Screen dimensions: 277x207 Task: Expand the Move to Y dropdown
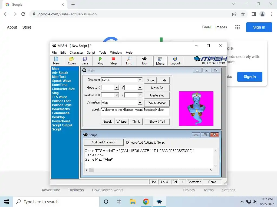[x=140, y=88]
